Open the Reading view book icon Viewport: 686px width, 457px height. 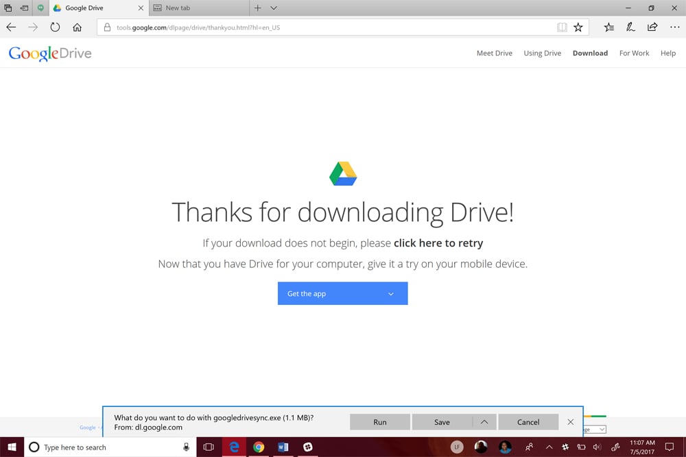click(562, 27)
